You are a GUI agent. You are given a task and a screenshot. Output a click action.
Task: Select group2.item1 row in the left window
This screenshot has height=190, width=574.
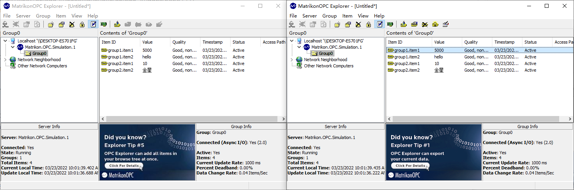(x=193, y=63)
